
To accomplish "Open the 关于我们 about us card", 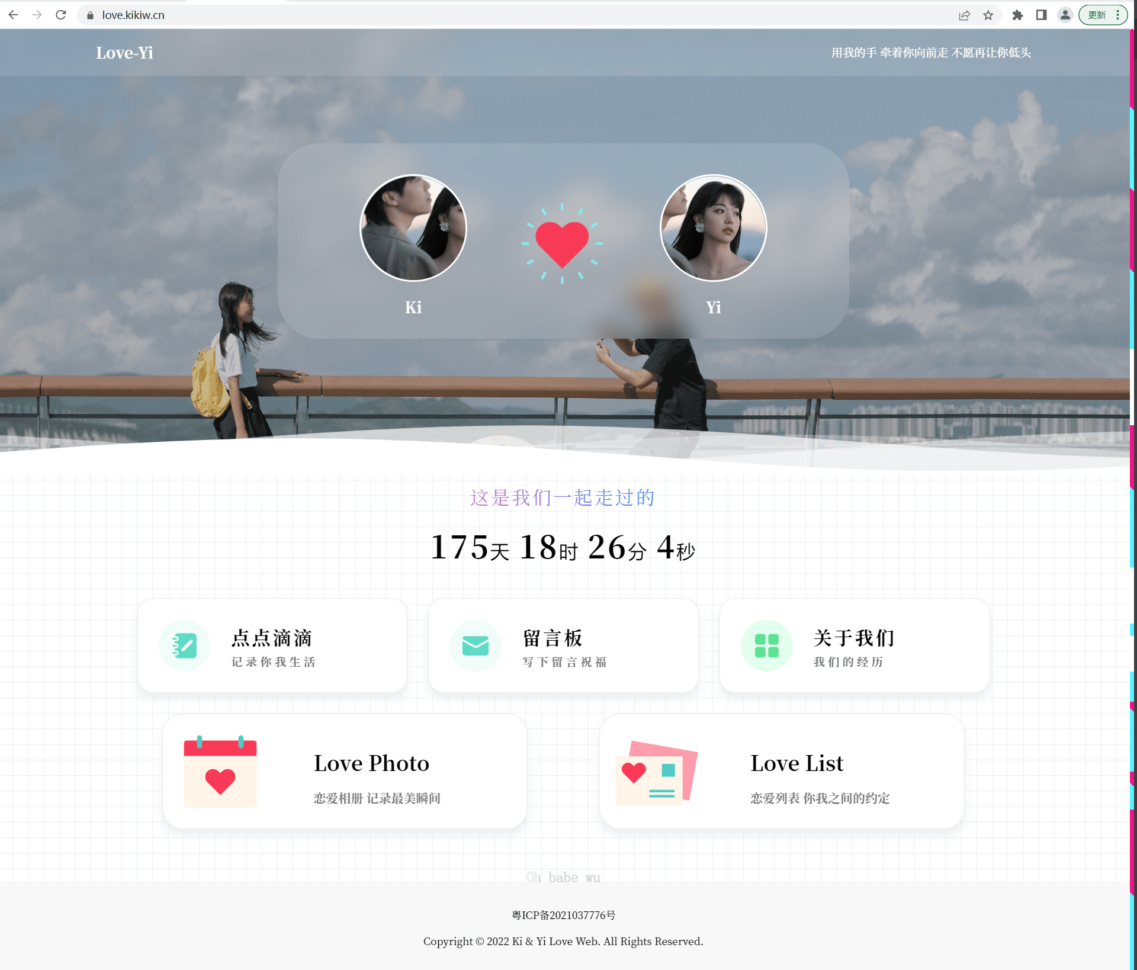I will click(855, 645).
